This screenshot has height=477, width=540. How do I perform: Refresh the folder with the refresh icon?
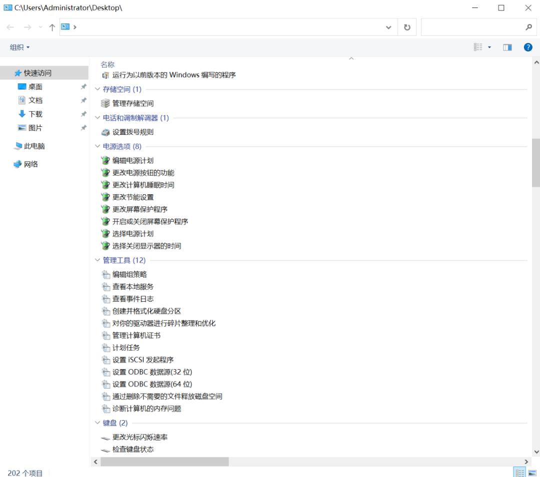click(406, 27)
